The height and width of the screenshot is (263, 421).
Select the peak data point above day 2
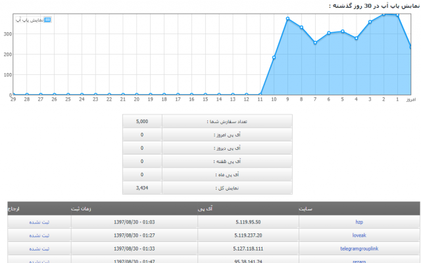pyautogui.click(x=384, y=14)
